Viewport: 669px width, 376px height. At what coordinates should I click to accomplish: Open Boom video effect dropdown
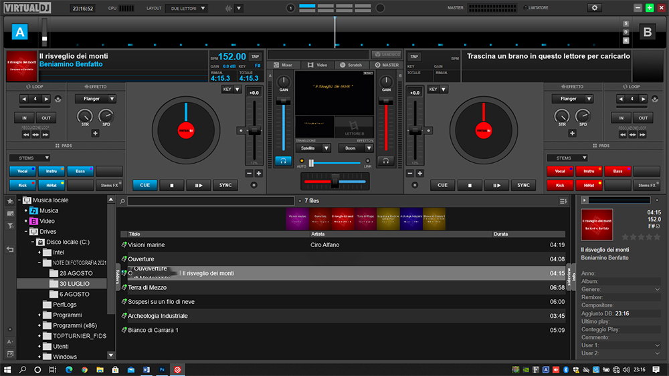[x=356, y=148]
